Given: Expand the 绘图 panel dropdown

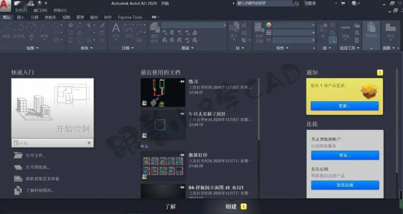Looking at the screenshot, I should tap(32, 48).
